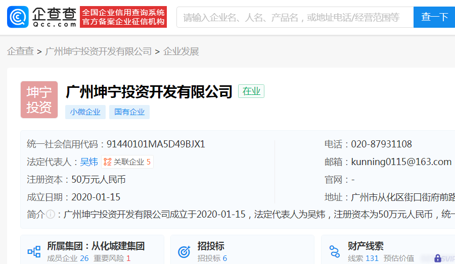The width and height of the screenshot is (455, 264).
Task: Open legal representative 吴炜 link
Action: pyautogui.click(x=89, y=162)
